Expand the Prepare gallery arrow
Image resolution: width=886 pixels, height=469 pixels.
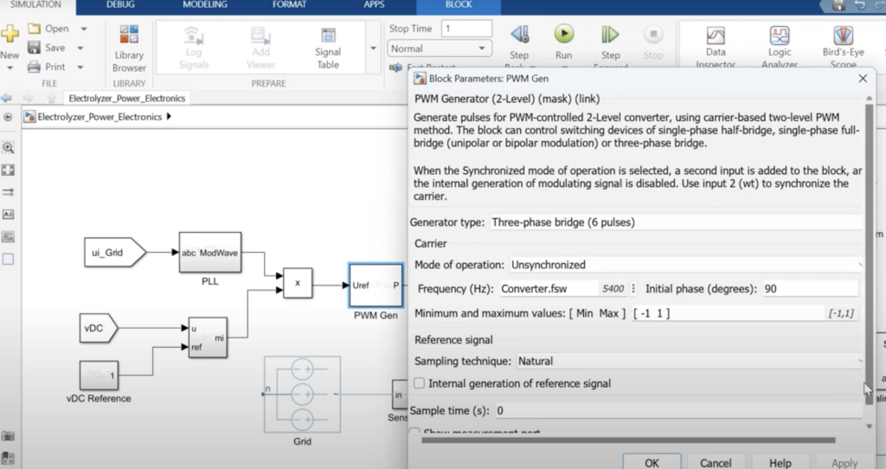point(373,48)
